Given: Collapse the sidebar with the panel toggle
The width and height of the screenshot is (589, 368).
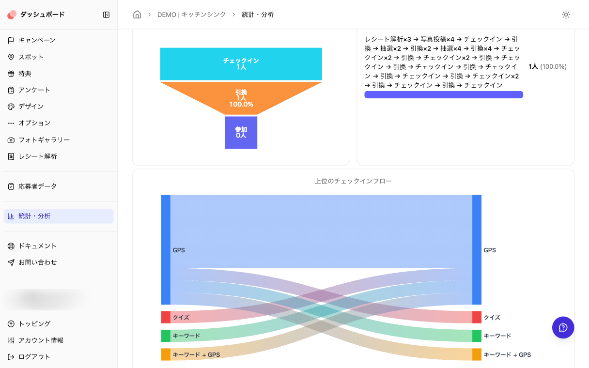Looking at the screenshot, I should [x=106, y=15].
